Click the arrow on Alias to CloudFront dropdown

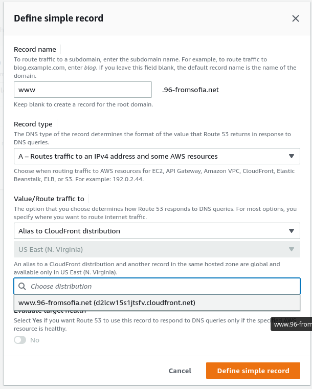[291, 231]
